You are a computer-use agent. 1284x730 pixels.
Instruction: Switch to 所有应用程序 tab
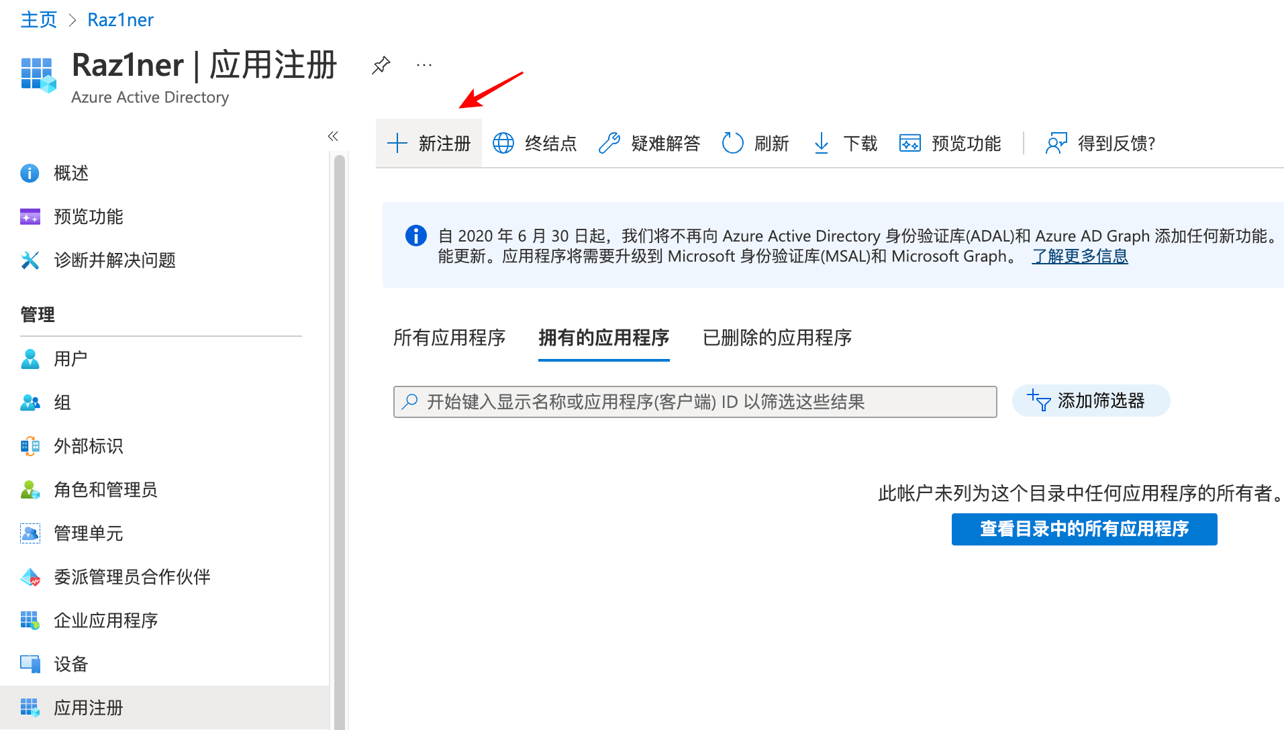450,337
